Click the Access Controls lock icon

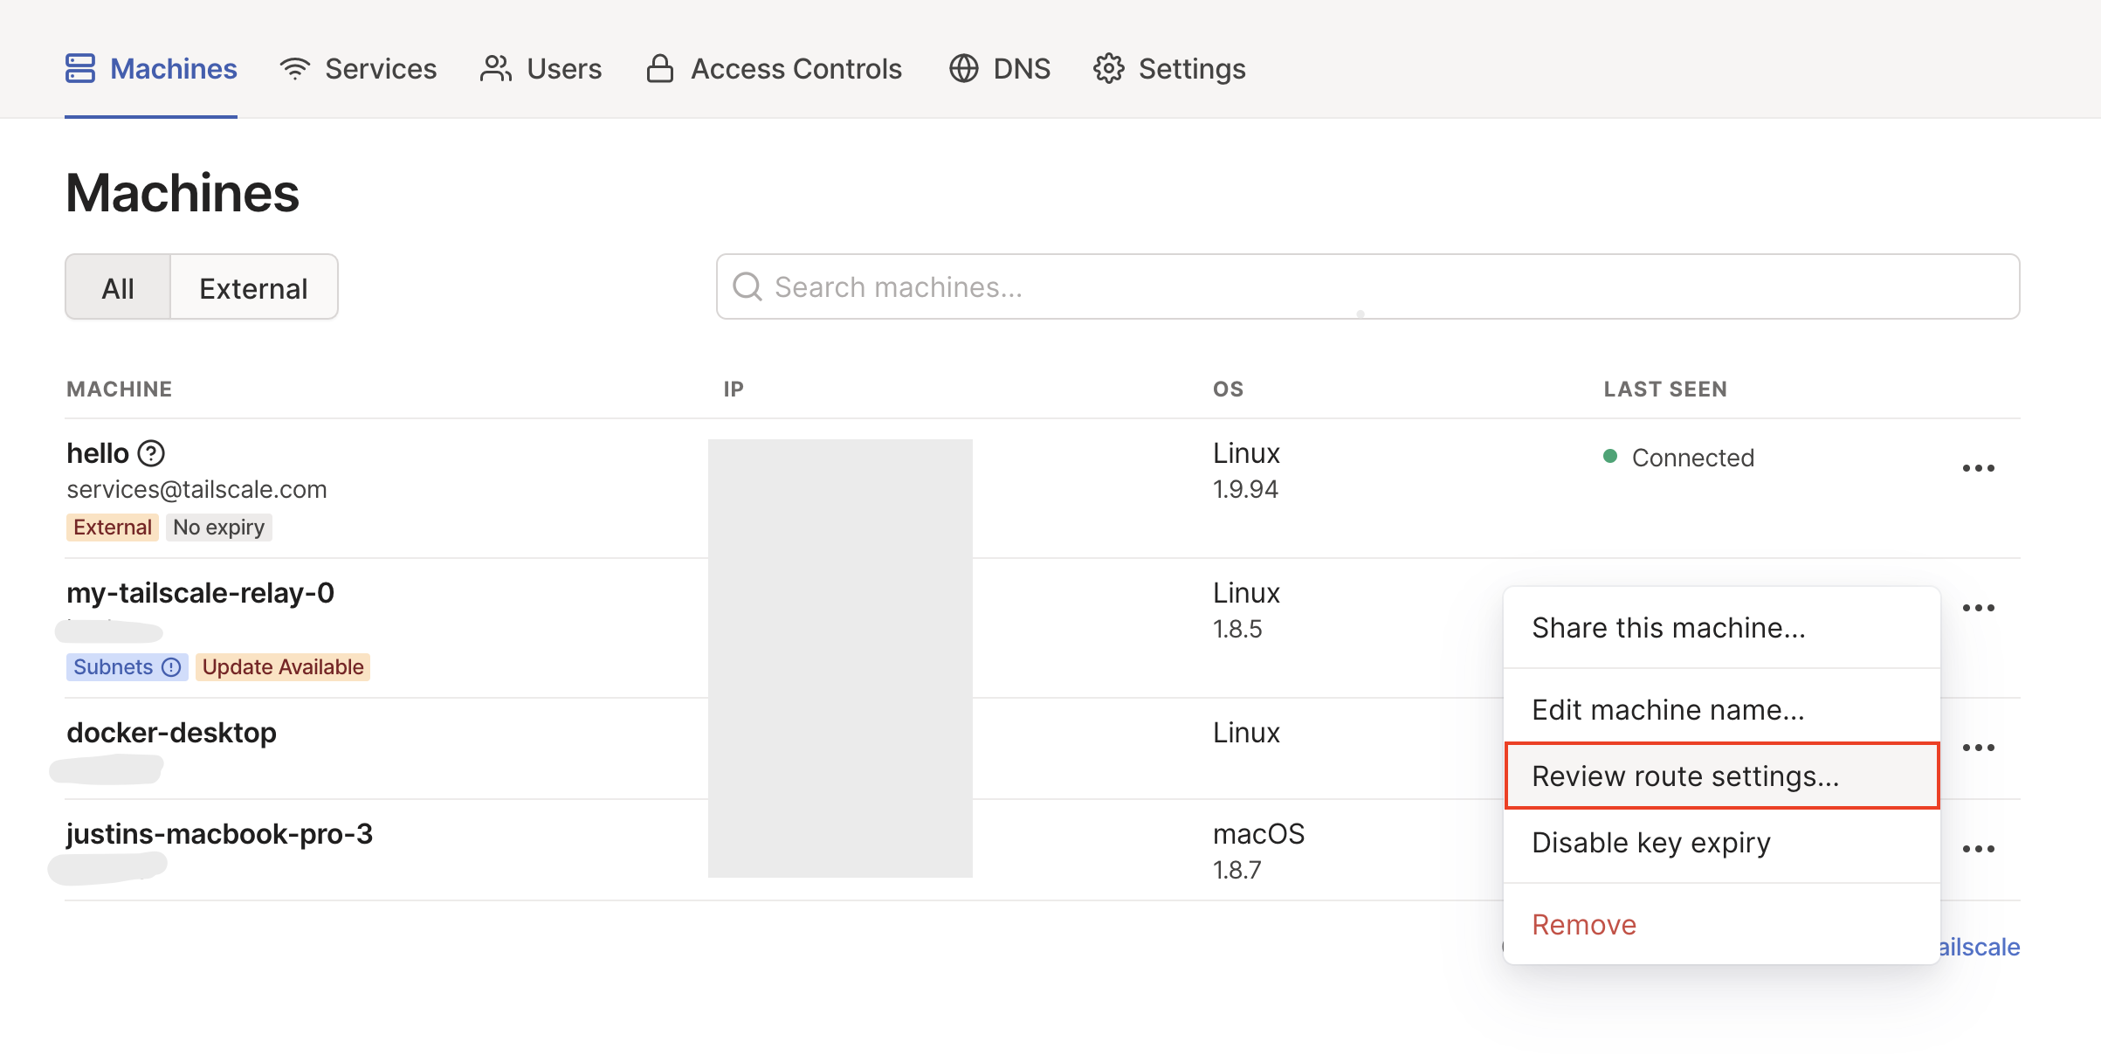pos(659,68)
